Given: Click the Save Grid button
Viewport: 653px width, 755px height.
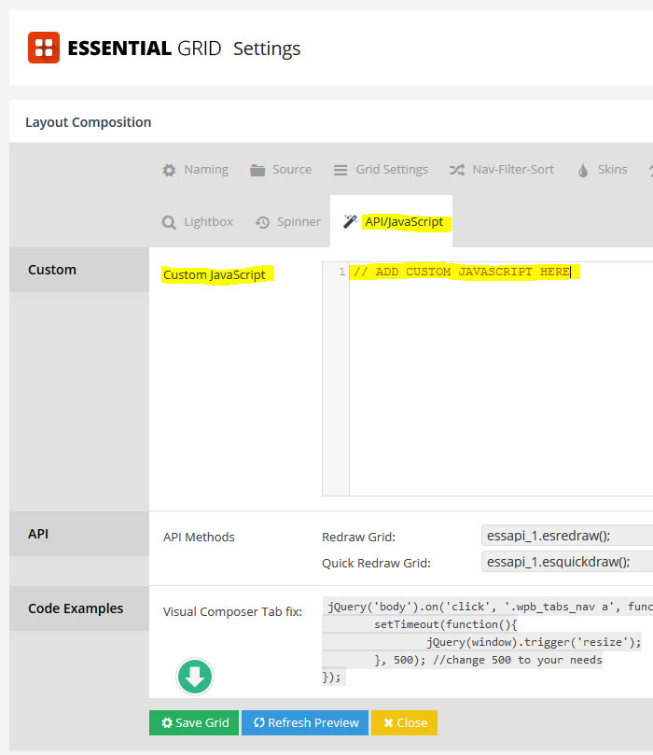Looking at the screenshot, I should (194, 722).
